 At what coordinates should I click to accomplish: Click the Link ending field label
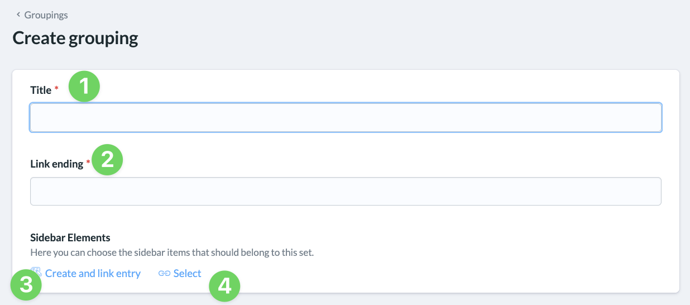(x=56, y=164)
